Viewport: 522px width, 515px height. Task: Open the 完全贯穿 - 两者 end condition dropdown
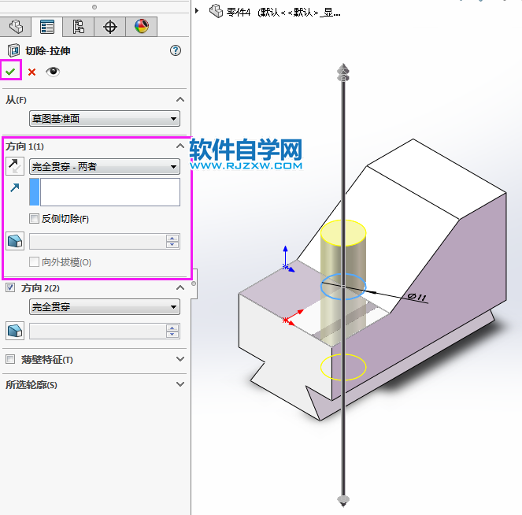tap(105, 166)
